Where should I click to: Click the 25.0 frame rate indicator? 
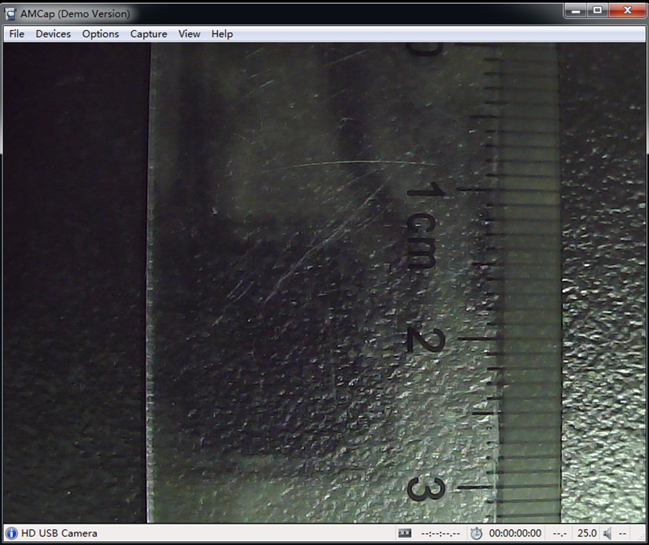[x=587, y=533]
